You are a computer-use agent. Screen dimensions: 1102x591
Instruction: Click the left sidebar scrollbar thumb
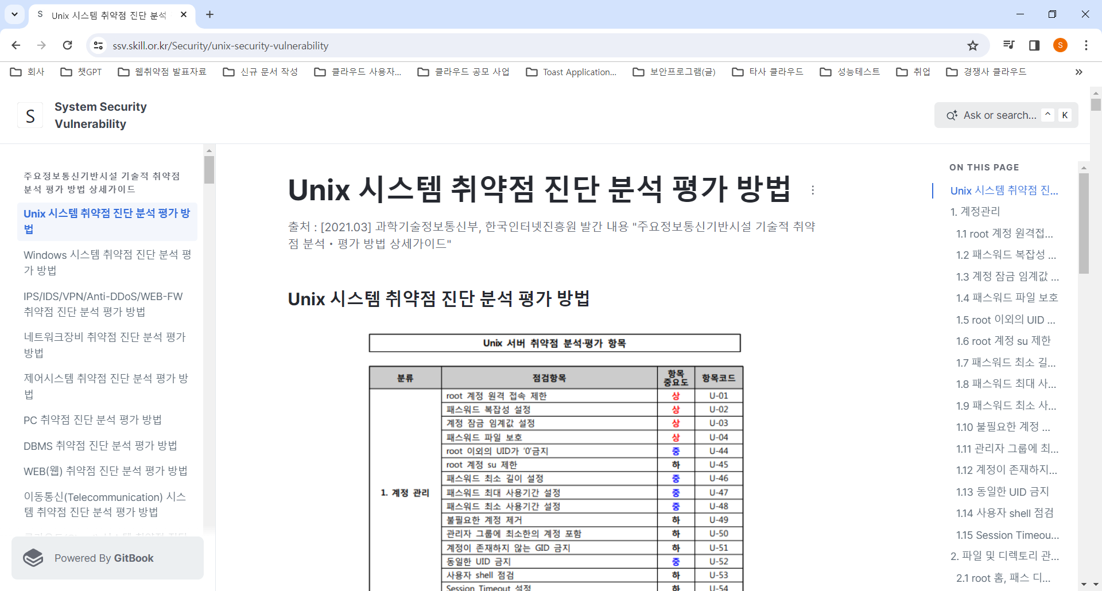click(209, 169)
